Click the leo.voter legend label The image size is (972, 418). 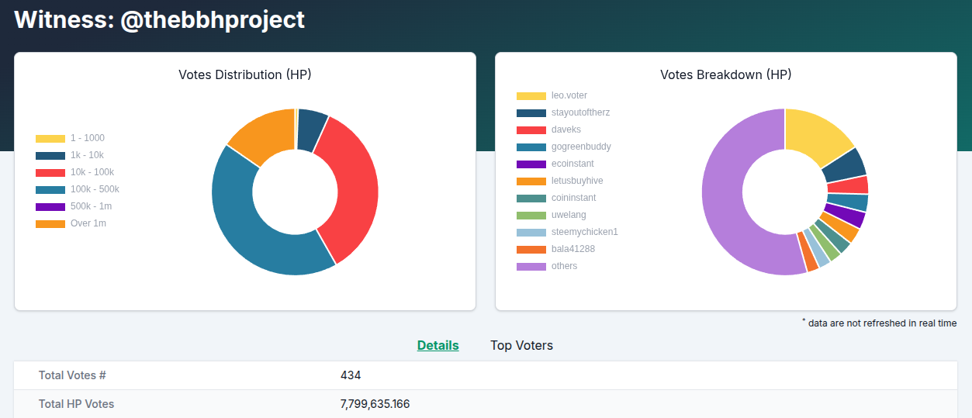[x=569, y=95]
